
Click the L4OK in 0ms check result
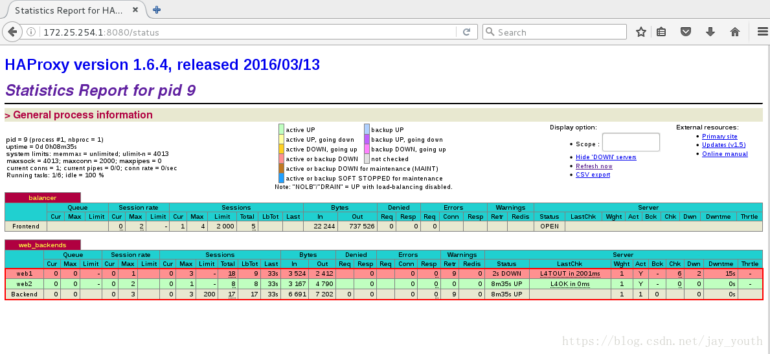point(570,284)
